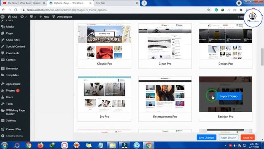Screen dimensions: 264x149
Task: Open the Templates menu
Action: [12, 75]
